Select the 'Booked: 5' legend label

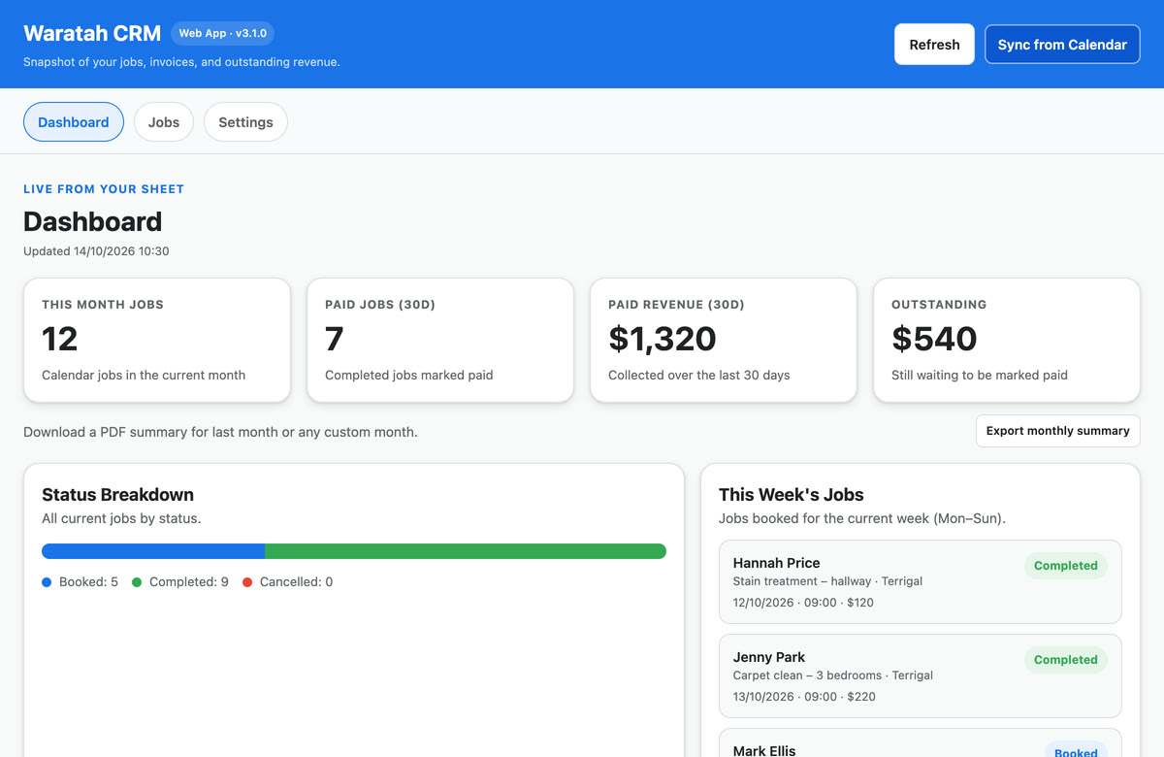click(x=88, y=582)
